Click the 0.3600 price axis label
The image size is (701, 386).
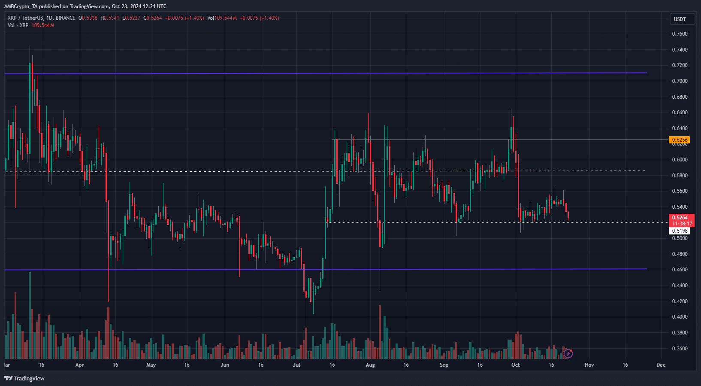point(680,349)
